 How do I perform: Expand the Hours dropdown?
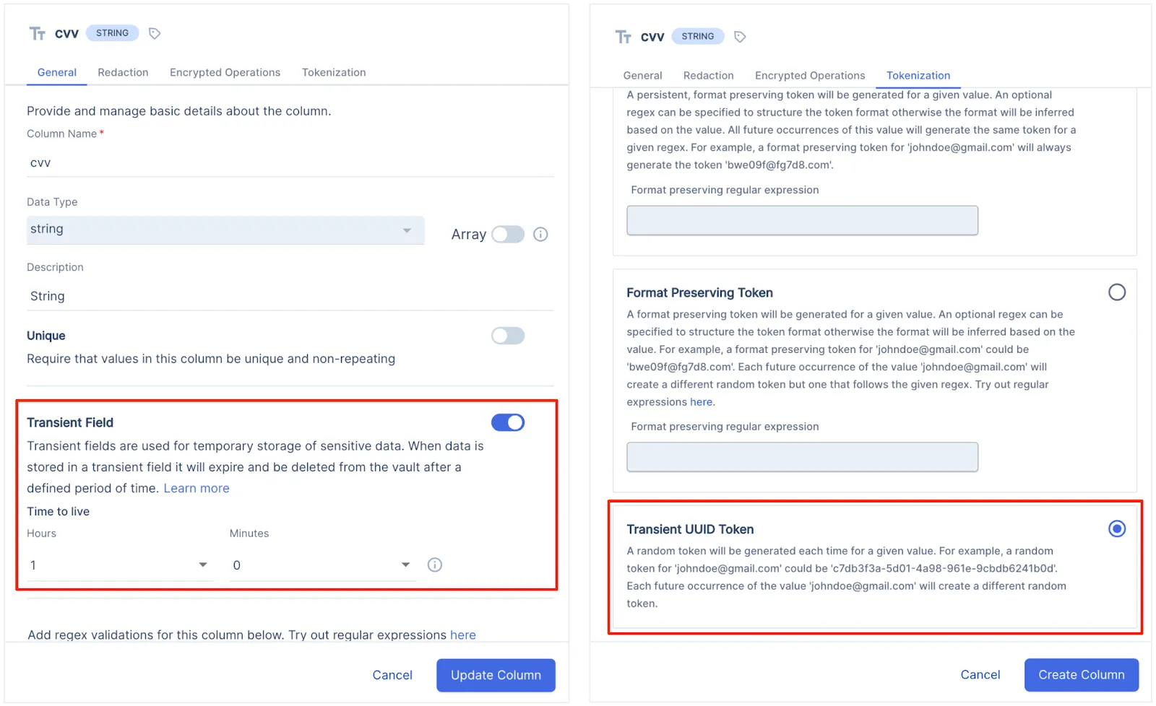[119, 565]
